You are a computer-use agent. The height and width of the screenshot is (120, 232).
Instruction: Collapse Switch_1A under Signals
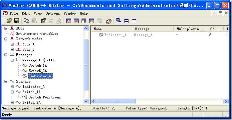point(12,92)
